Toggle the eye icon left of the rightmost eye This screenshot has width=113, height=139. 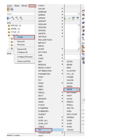(73, 18)
